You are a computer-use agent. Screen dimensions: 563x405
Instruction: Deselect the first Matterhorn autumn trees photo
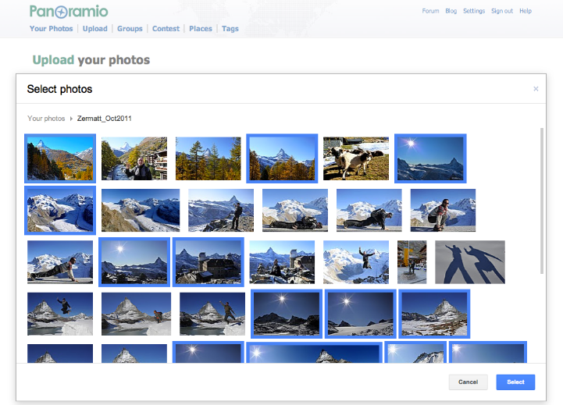click(x=60, y=158)
